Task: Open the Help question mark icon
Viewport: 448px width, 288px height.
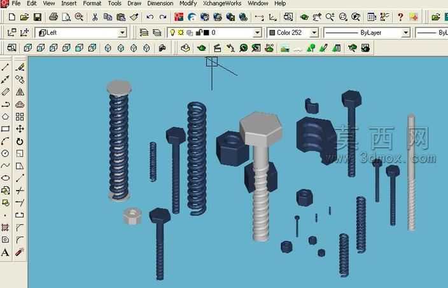Action: click(x=400, y=17)
